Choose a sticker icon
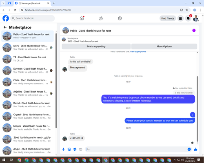Viewport: 204px width, 163px height. click(75, 150)
